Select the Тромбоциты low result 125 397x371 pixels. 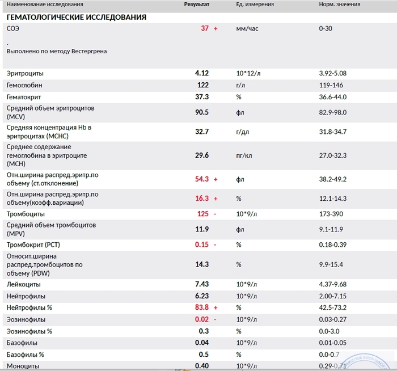tap(202, 214)
